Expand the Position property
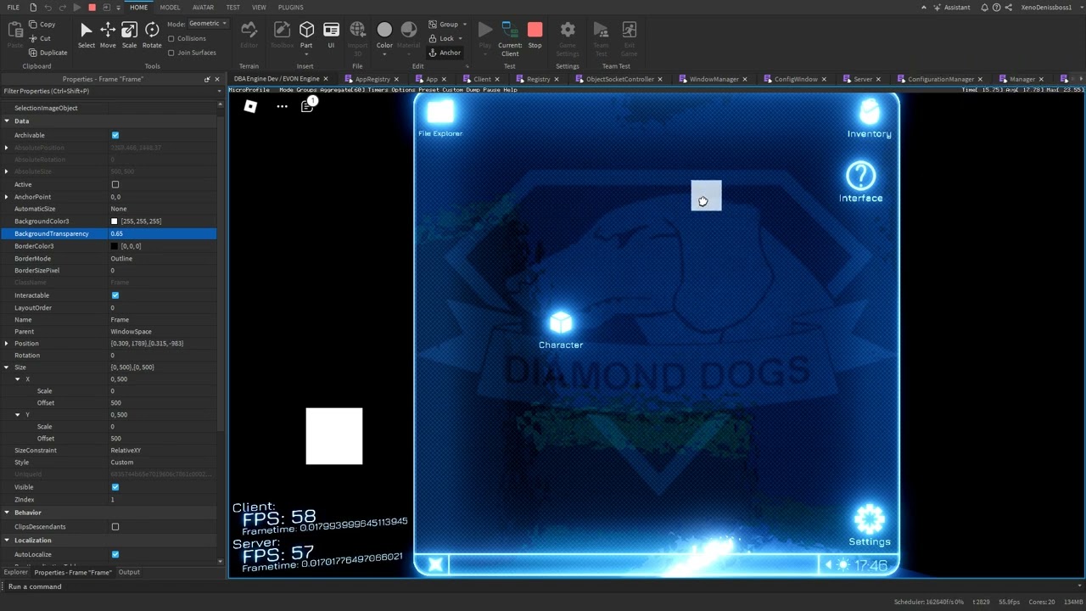The width and height of the screenshot is (1086, 611). point(7,344)
